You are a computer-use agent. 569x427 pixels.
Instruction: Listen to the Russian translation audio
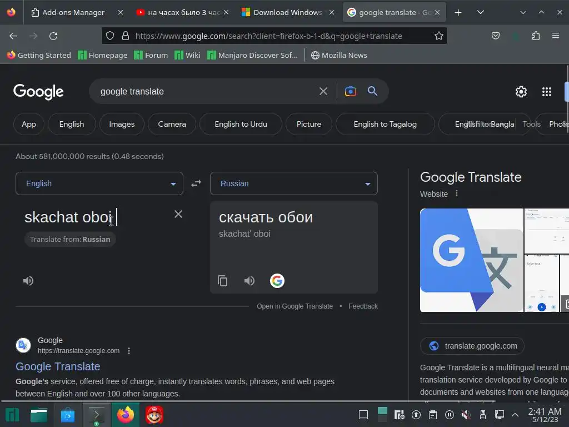click(249, 281)
